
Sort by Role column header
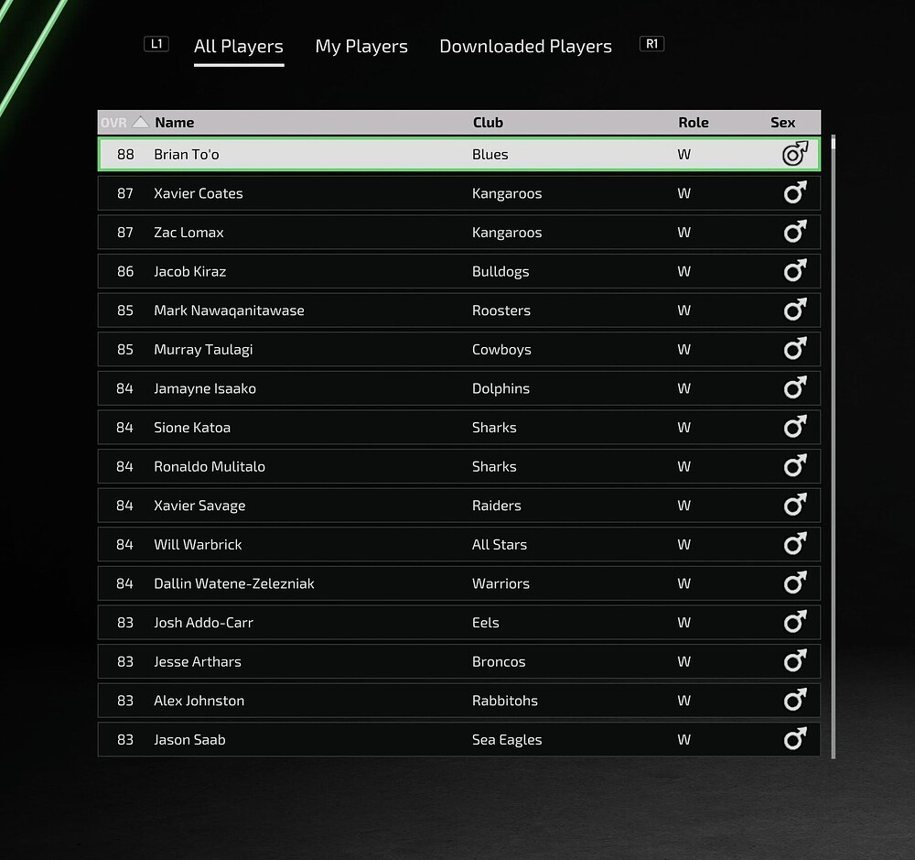tap(694, 122)
